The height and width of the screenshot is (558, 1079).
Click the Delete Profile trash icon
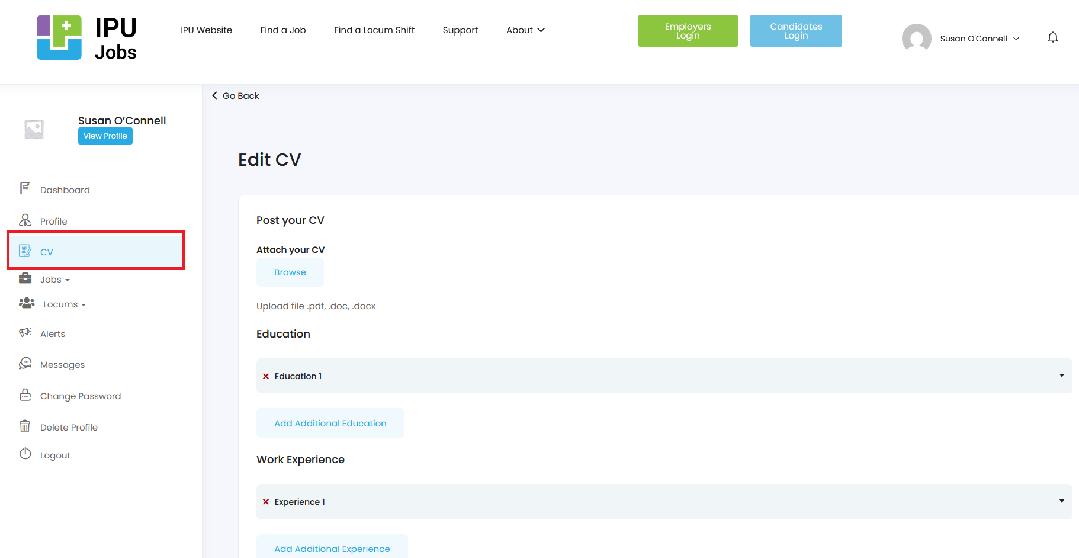tap(25, 426)
